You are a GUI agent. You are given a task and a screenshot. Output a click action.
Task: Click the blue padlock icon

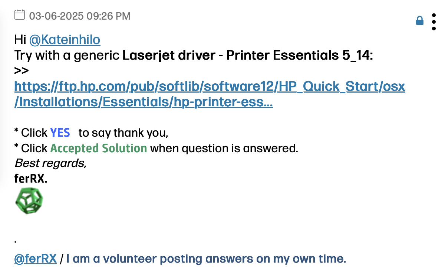click(420, 20)
